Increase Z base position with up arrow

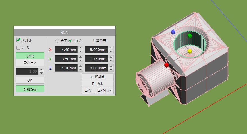pyautogui.click(x=111, y=66)
